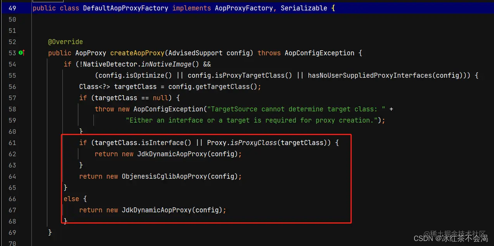This screenshot has width=494, height=246.
Task: Click the Serializable interface name
Action: click(x=304, y=8)
